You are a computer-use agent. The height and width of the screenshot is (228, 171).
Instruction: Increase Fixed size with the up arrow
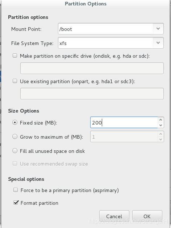click(161, 120)
